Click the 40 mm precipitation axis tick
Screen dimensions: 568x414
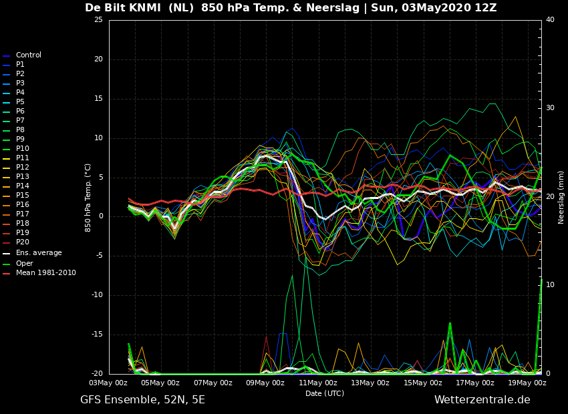click(550, 19)
